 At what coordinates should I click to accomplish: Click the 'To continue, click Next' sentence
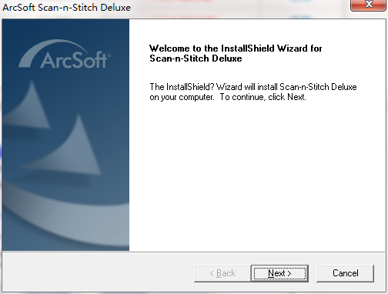[x=263, y=97]
